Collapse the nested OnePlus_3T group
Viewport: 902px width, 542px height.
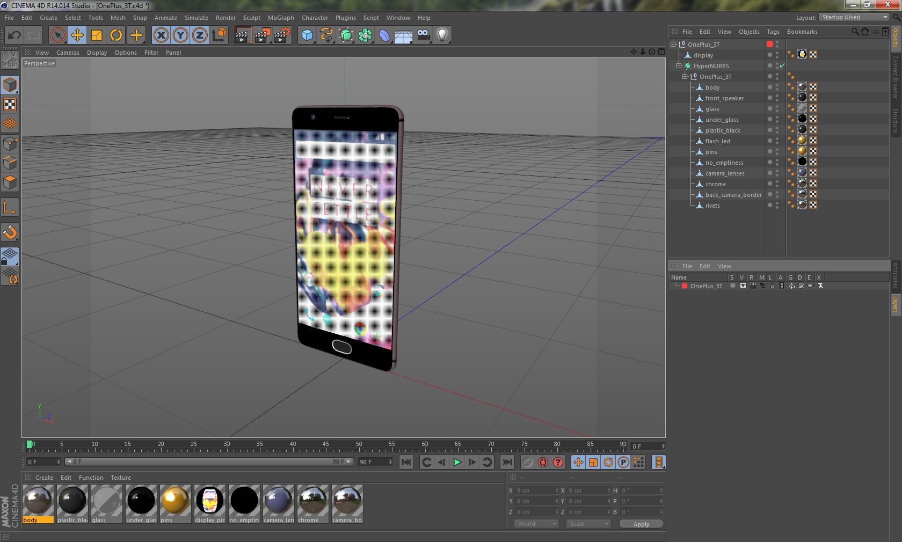coord(685,76)
